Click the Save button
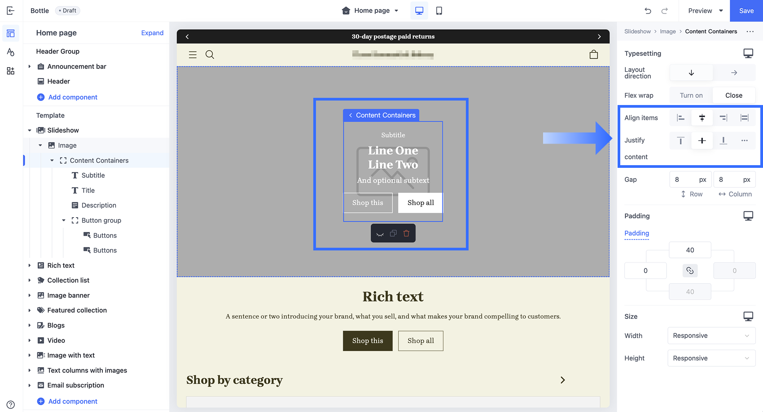763x412 pixels. coord(746,11)
